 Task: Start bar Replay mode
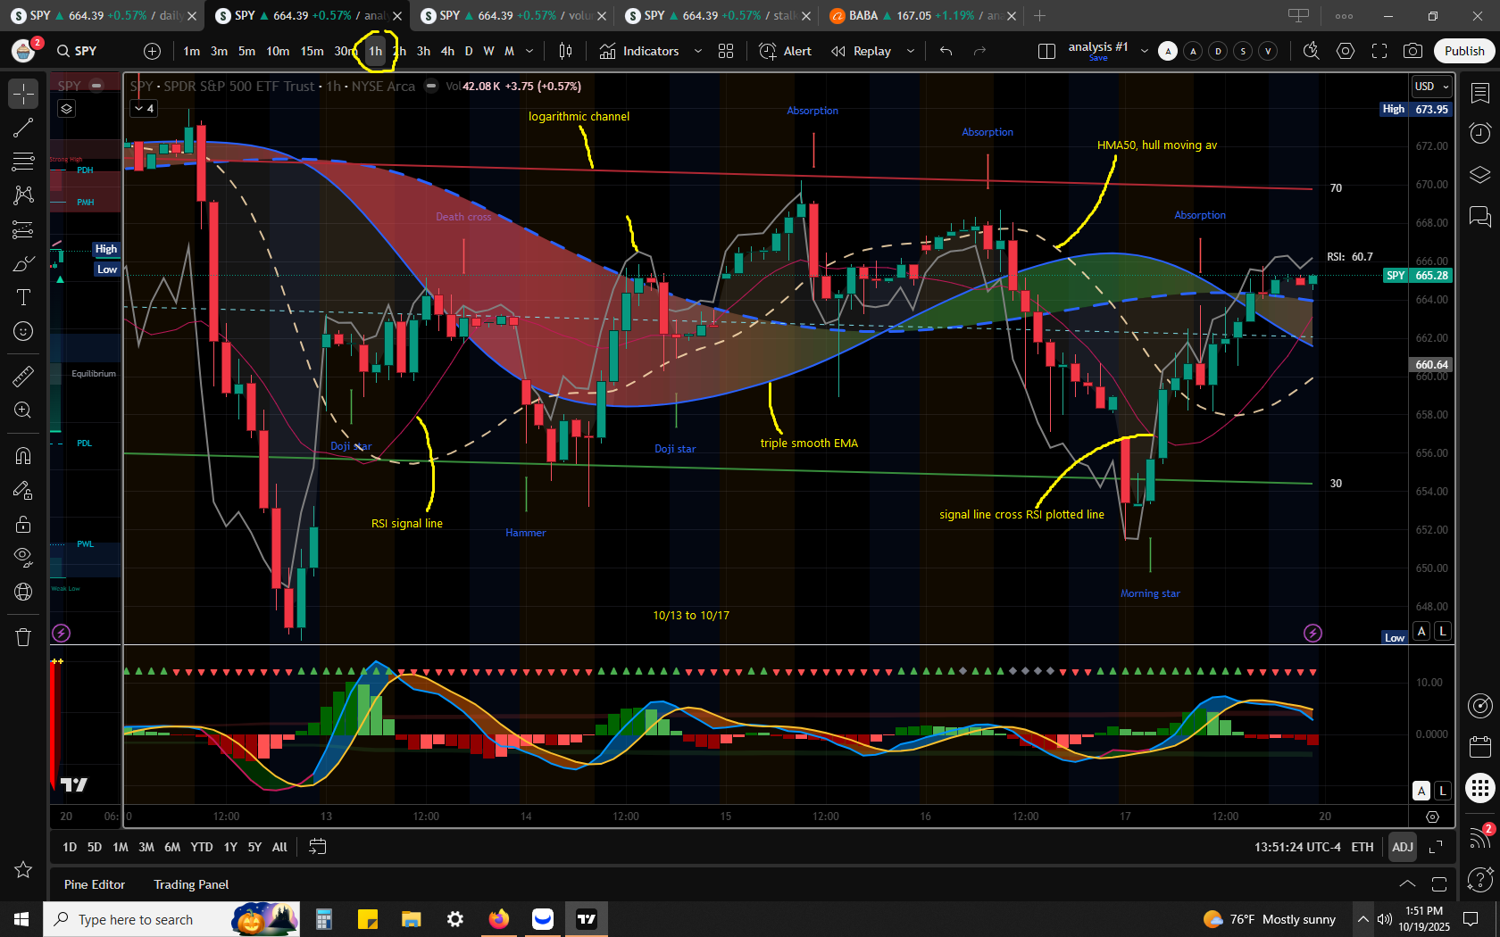(x=862, y=51)
